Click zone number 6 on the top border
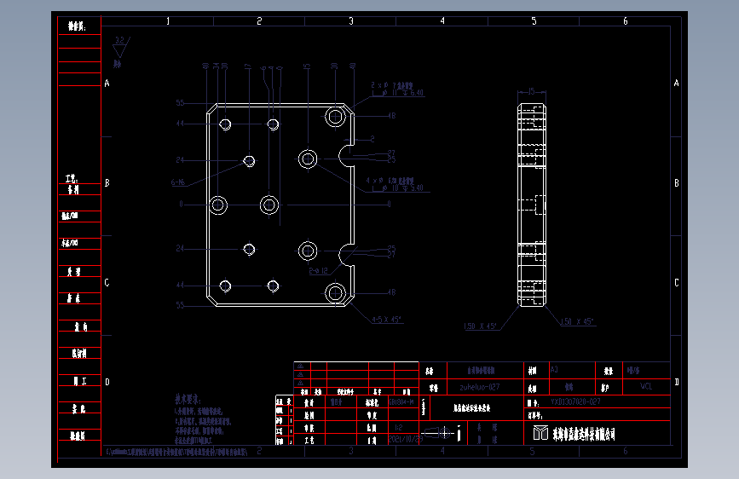Viewport: 739px width, 479px height. click(626, 21)
